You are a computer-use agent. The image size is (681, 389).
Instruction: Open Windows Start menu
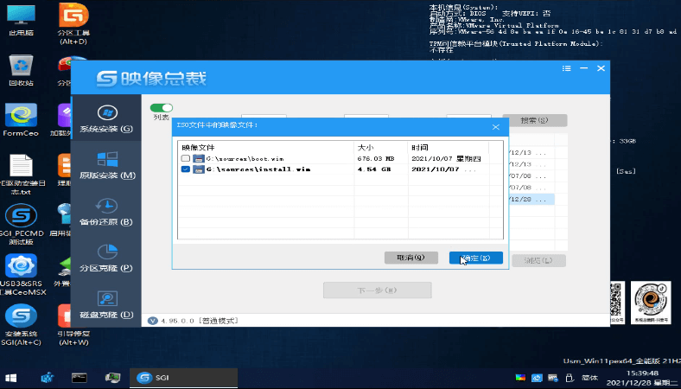pyautogui.click(x=12, y=378)
